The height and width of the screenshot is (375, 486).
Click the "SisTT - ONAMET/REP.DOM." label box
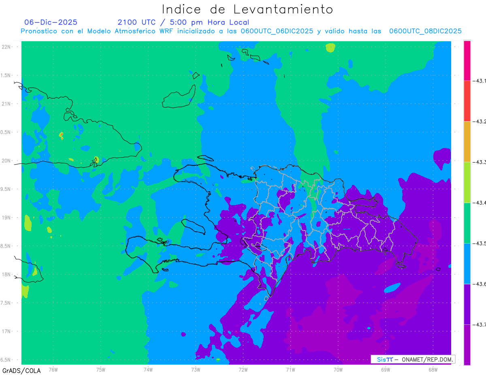click(413, 359)
